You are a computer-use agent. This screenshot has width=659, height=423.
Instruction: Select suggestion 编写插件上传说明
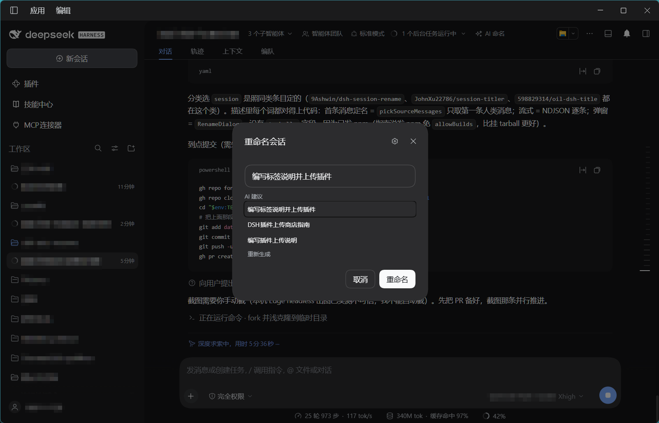point(330,241)
